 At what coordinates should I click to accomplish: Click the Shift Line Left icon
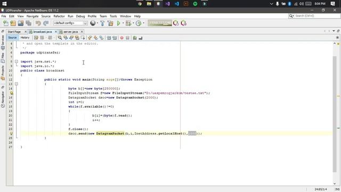pos(109,38)
